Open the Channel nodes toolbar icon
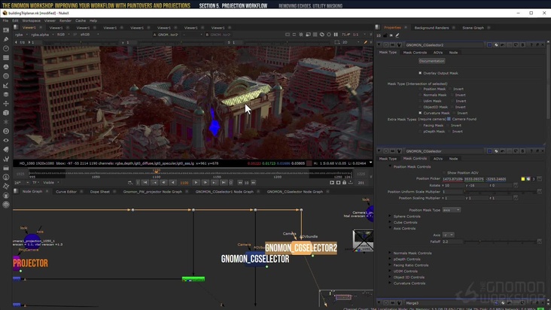This screenshot has height=310, width=551. [6, 58]
